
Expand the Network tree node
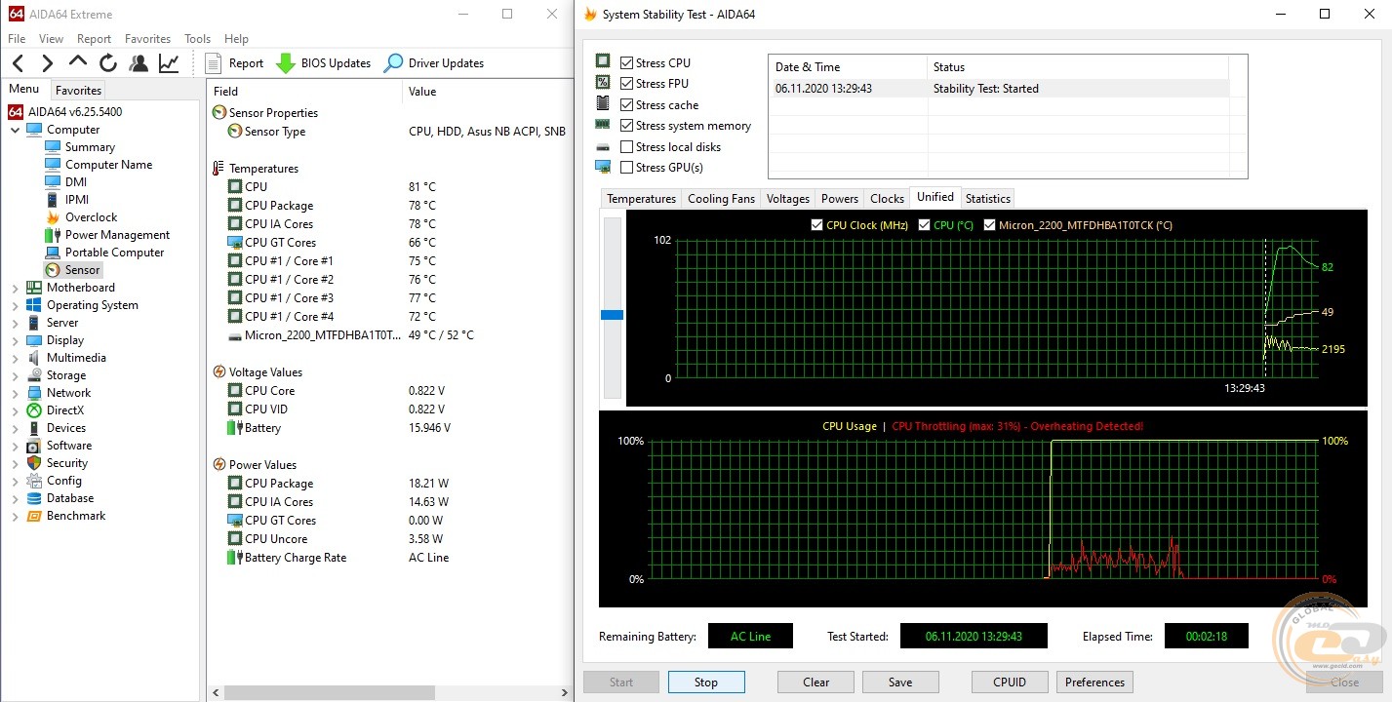click(x=15, y=393)
